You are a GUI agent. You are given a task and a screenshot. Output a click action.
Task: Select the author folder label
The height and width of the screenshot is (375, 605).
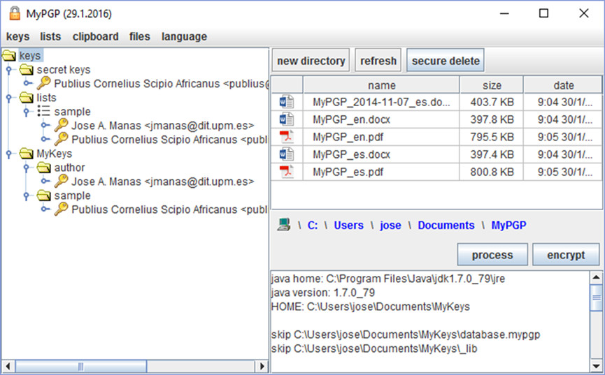(x=69, y=168)
